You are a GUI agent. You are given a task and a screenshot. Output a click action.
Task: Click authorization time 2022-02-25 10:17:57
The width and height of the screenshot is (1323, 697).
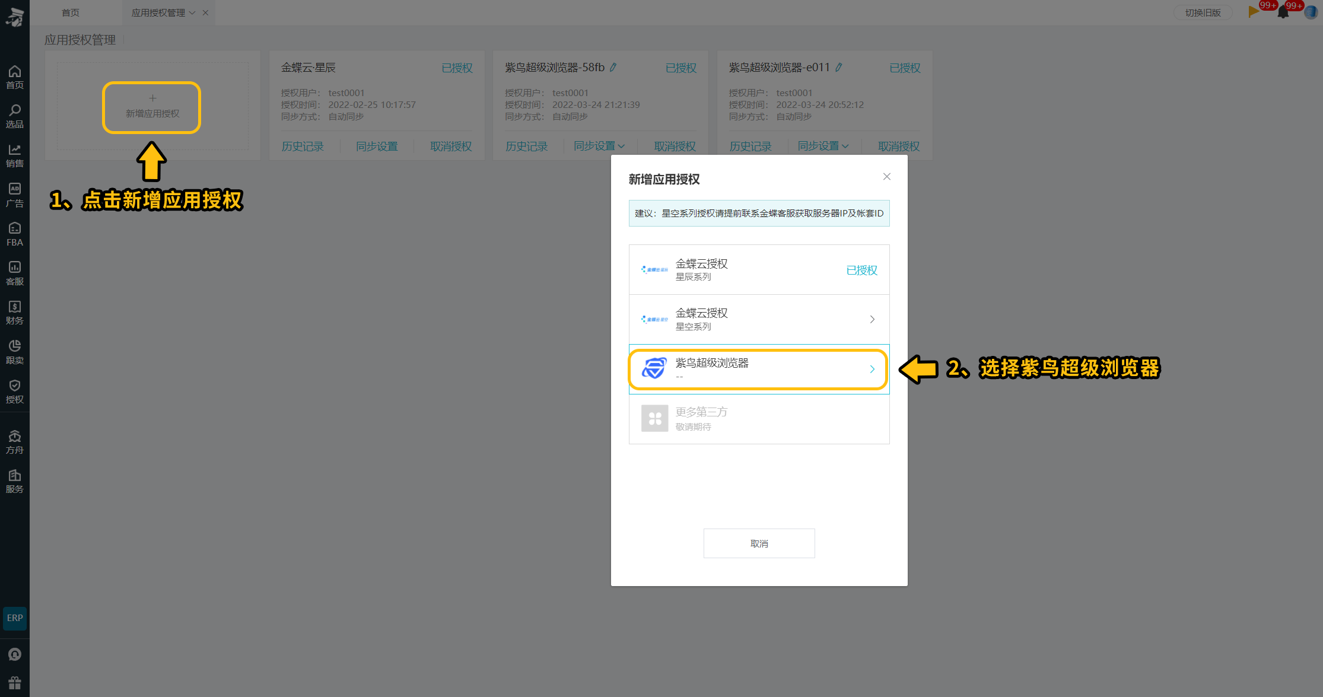[372, 104]
